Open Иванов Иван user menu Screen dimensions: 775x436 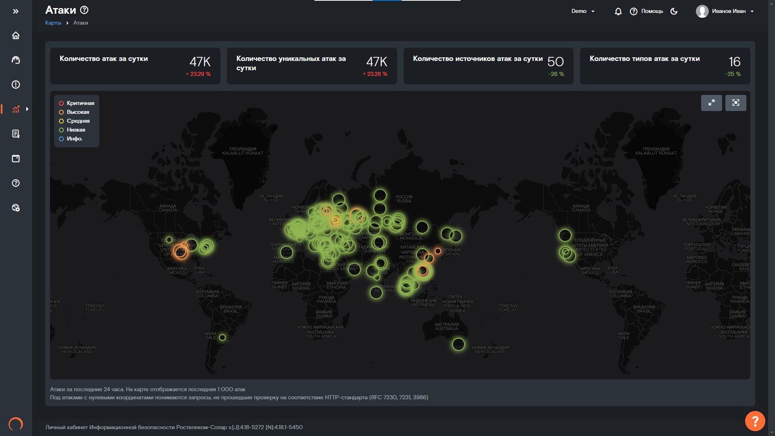coord(725,11)
